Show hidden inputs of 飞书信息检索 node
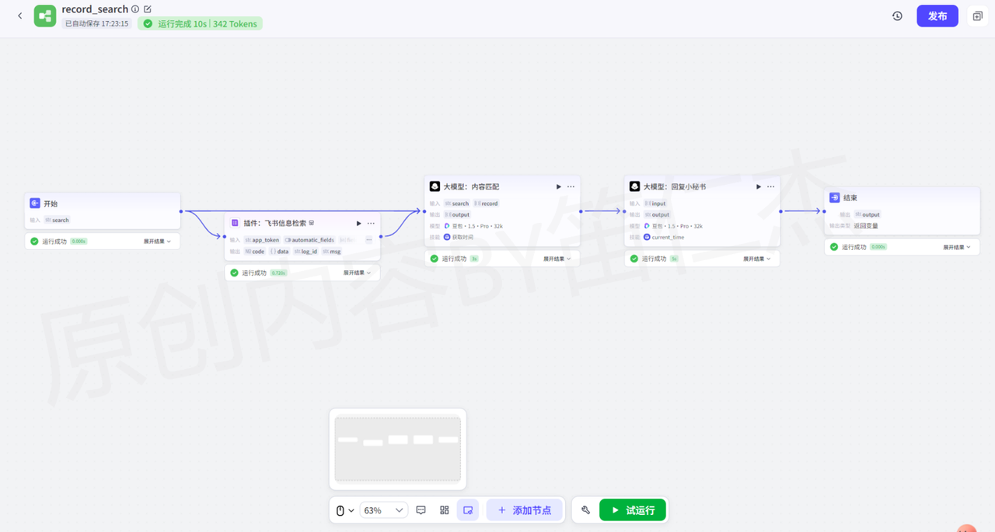This screenshot has width=995, height=532. 368,240
